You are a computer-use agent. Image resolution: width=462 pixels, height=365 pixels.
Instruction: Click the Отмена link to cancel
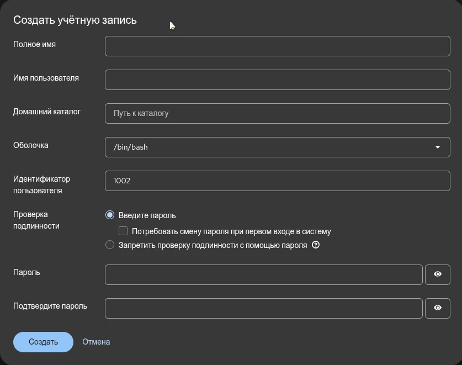(96, 342)
